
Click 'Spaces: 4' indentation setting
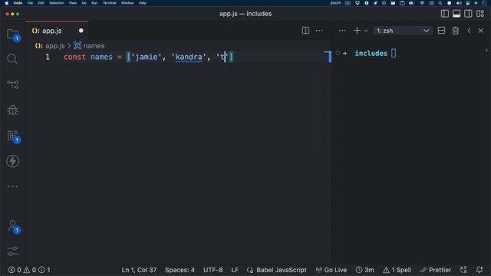click(x=180, y=270)
